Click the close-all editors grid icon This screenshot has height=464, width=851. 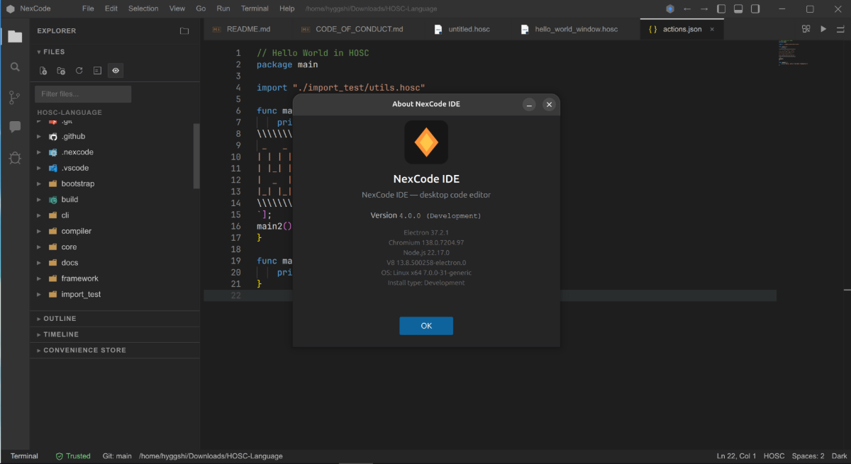coord(806,29)
